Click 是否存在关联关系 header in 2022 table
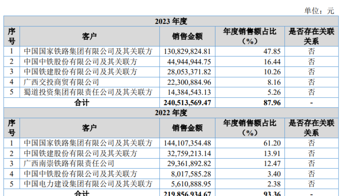The height and width of the screenshot is (196, 347). point(312,128)
